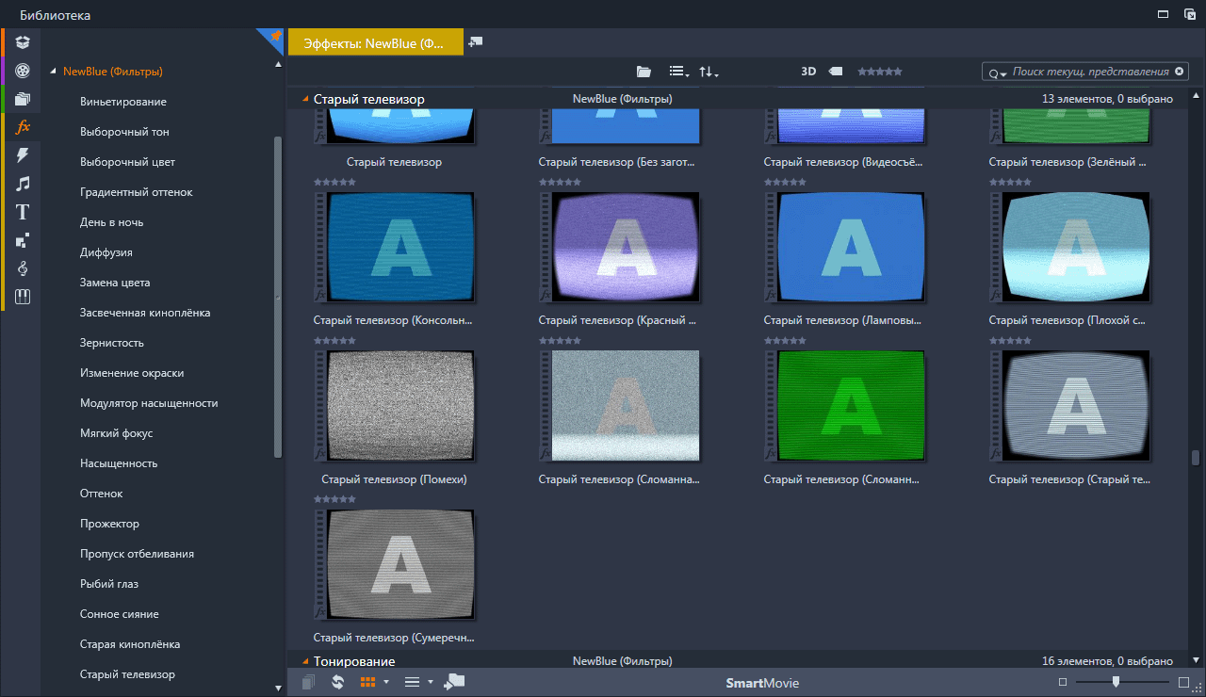Select the Эффекты: NewBlue tab
Screen dimensions: 1206x697
[x=376, y=42]
